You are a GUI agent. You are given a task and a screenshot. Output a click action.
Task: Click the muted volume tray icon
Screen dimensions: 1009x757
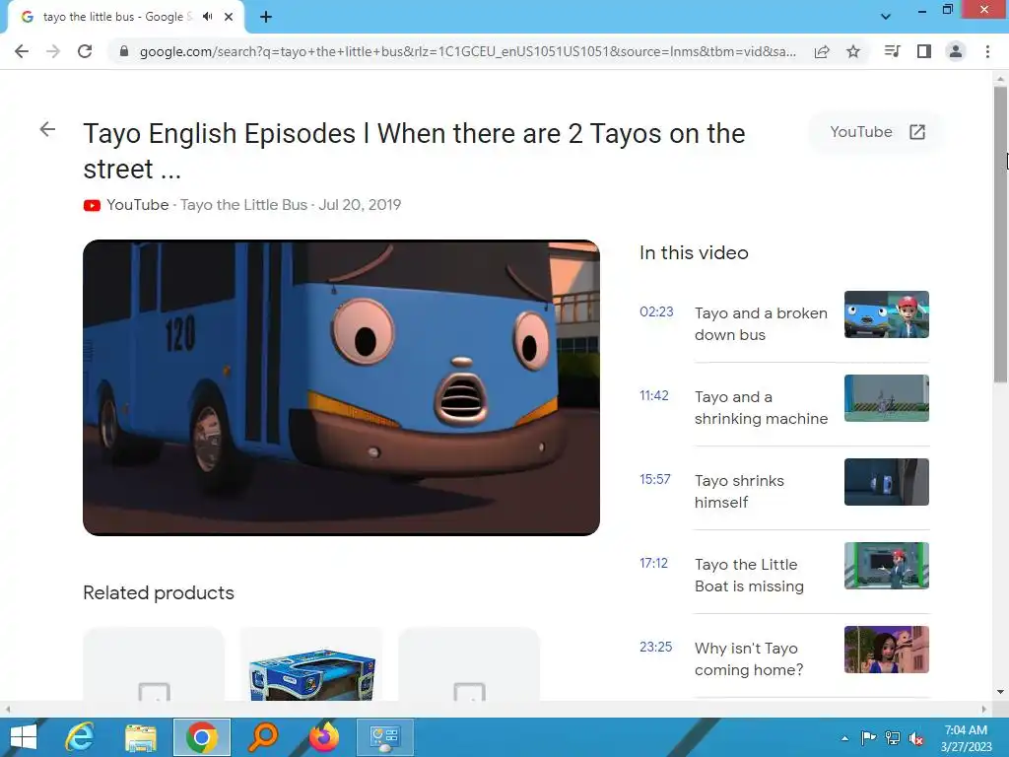click(916, 738)
